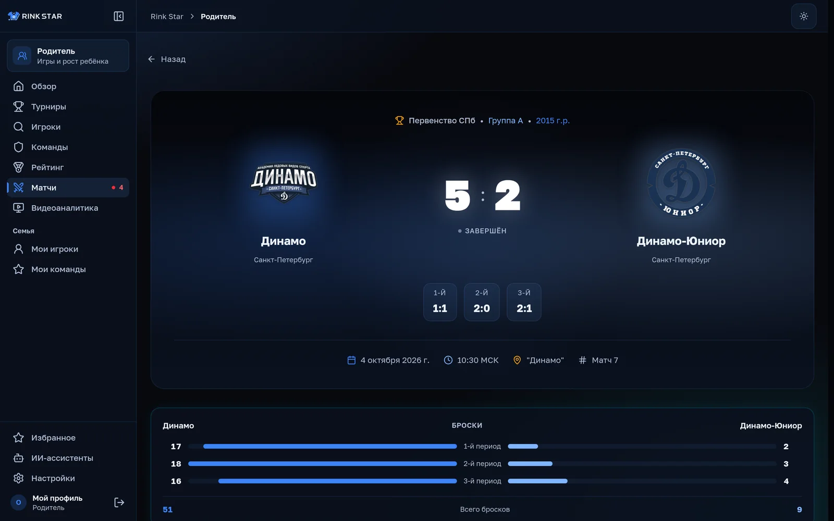Open Рейтинг medal icon
Screen dimensions: 834x521
point(19,167)
